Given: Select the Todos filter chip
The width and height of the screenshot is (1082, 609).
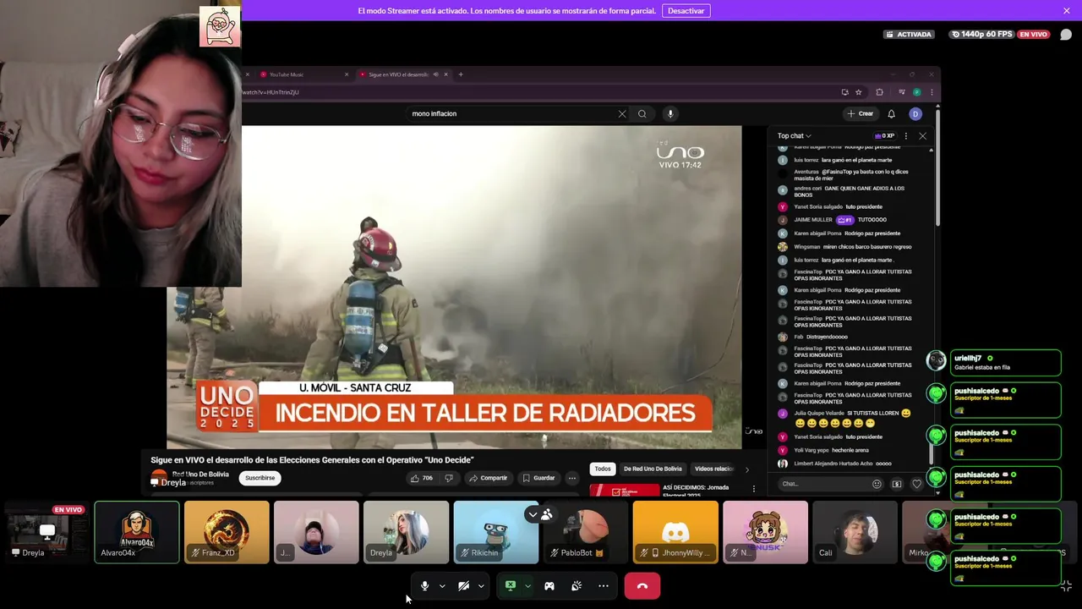Looking at the screenshot, I should tap(603, 469).
